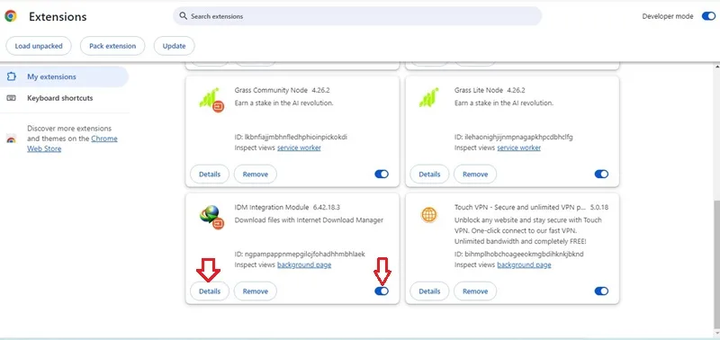Click the Grass Community Node icon
Screen dimensions: 720x340
(x=211, y=99)
